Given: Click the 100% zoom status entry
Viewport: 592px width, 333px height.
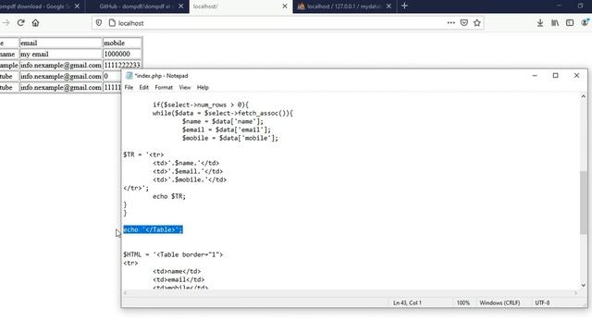Looking at the screenshot, I should click(x=462, y=302).
